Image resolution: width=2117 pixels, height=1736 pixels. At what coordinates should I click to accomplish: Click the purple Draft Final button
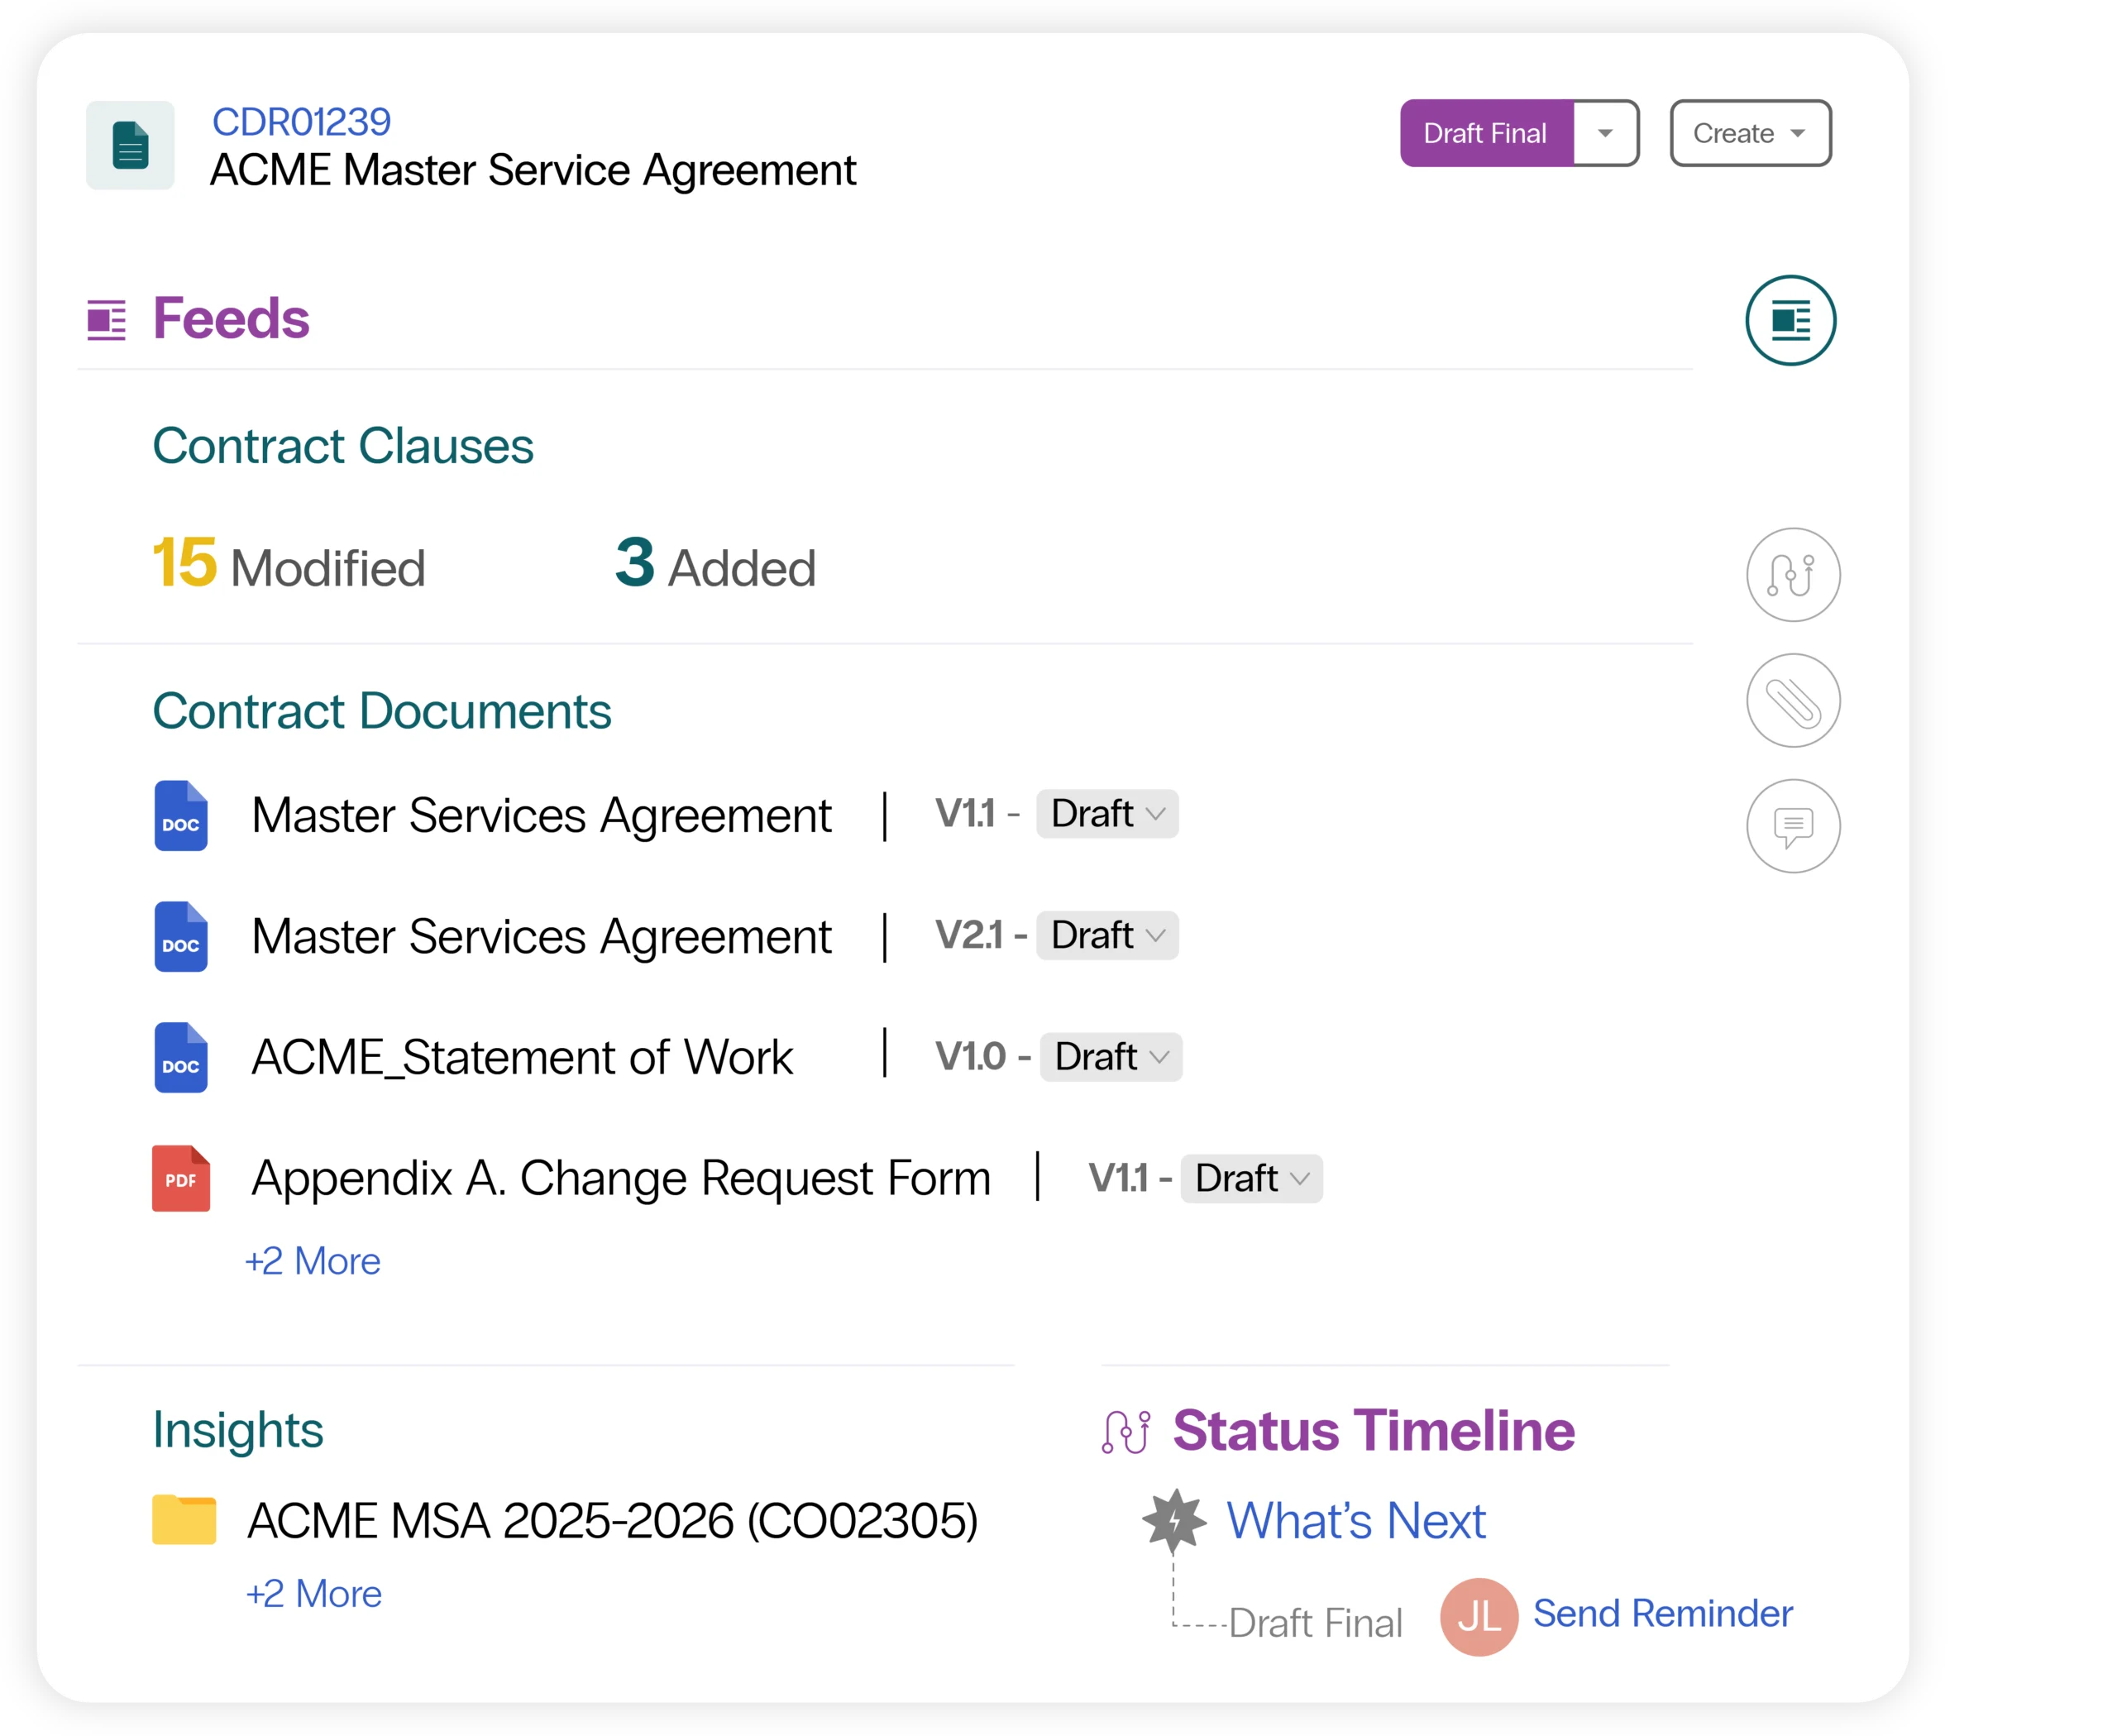(1485, 133)
